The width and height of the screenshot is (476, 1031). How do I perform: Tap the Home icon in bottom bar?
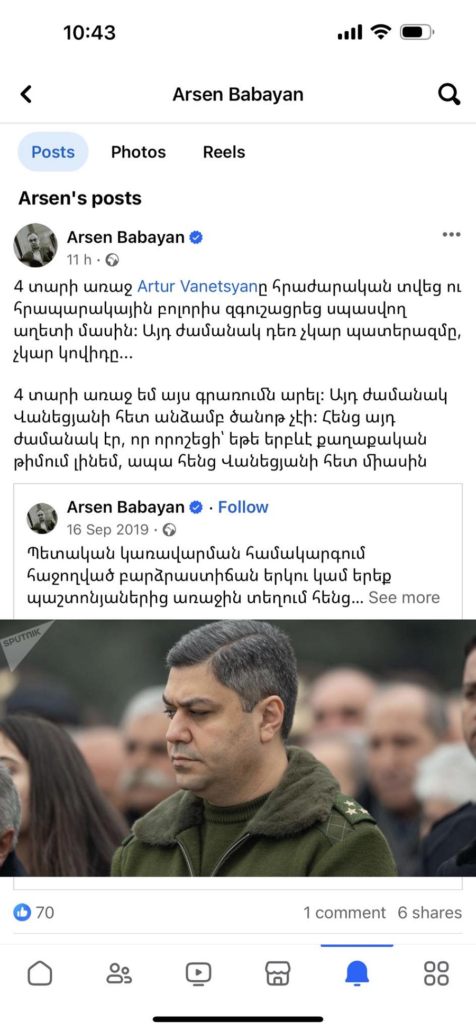coord(40,973)
